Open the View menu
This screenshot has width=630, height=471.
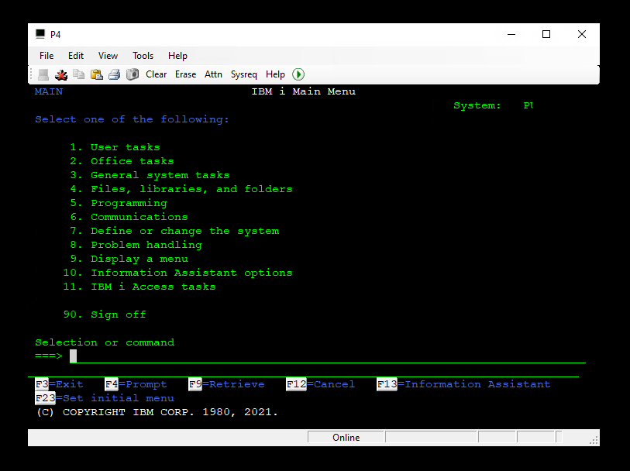tap(108, 56)
